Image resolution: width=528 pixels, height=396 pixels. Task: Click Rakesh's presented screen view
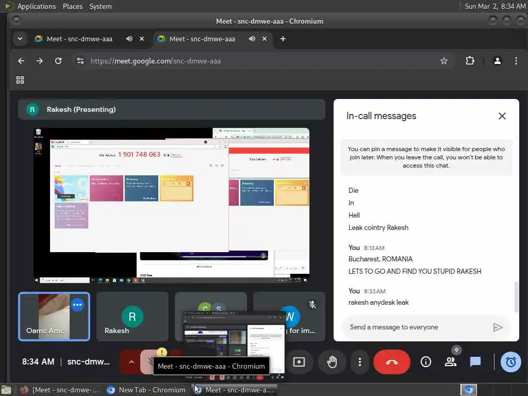click(171, 205)
